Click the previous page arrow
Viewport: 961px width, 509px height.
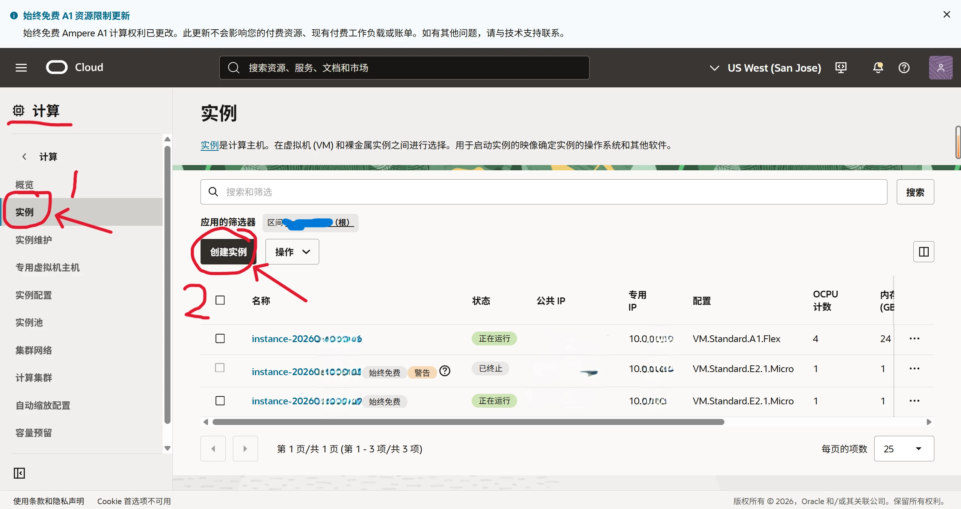tap(213, 448)
